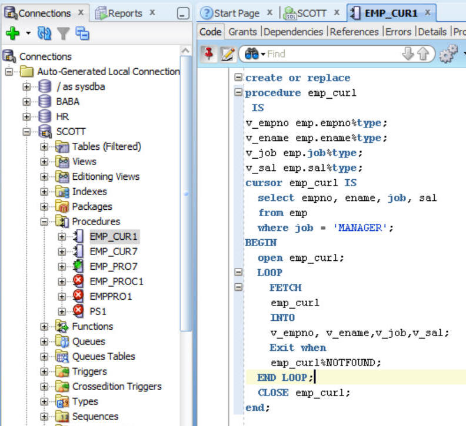Click the Find Next down arrow
The height and width of the screenshot is (426, 466).
408,54
